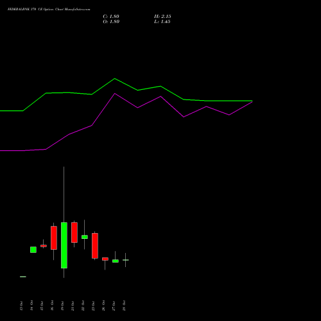Select the red 23 Oct candlestick
This screenshot has width=321, height=321.
pos(95,246)
